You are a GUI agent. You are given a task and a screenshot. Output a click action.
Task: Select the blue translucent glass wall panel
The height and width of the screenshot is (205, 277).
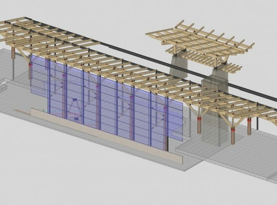coord(106,102)
